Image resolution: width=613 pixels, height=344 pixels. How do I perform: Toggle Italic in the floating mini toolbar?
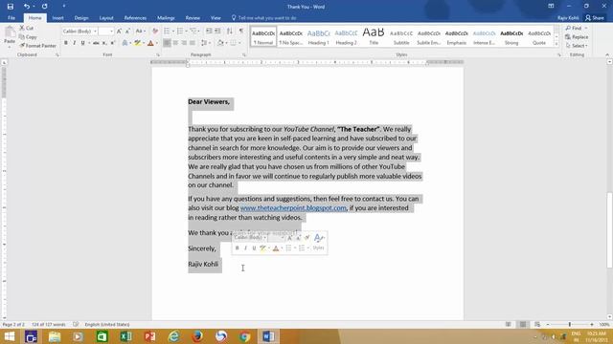tap(245, 248)
